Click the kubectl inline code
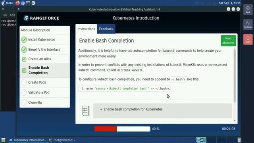This screenshot has height=143, width=254. 169,51
